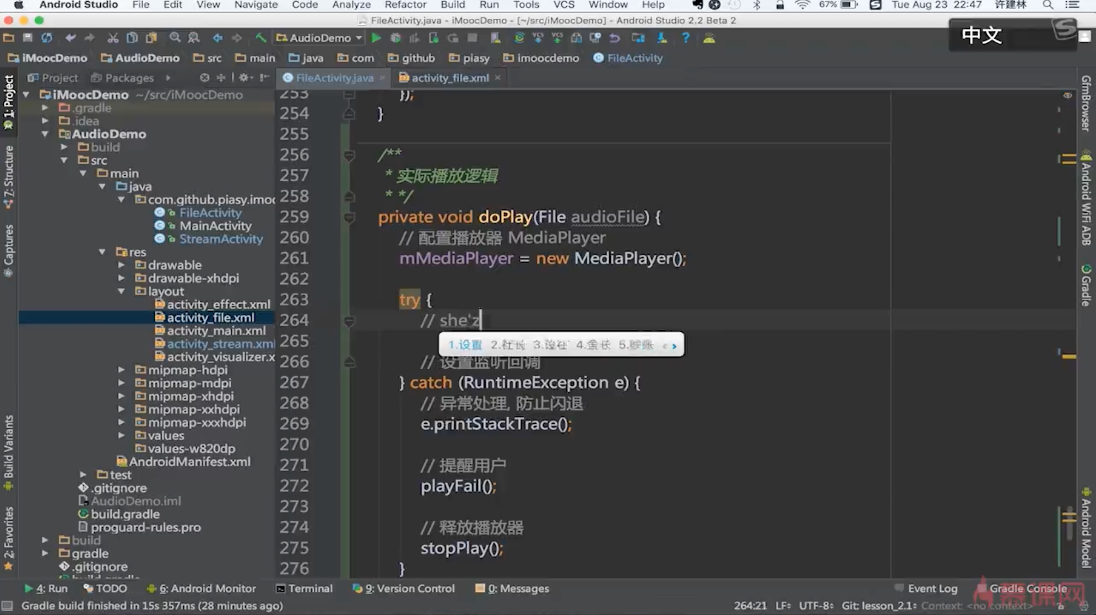Select MainActivity in the project tree

pyautogui.click(x=215, y=226)
